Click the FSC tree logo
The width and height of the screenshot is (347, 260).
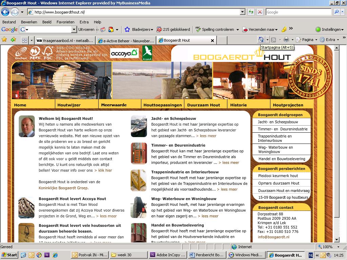click(x=47, y=53)
